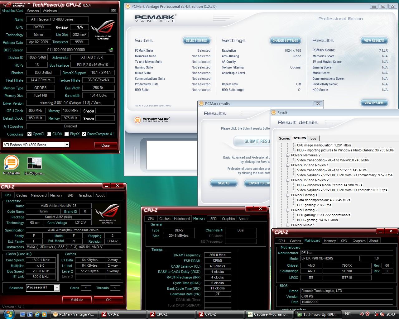Open Scores tab in Result details
Viewport: 399px width, 319px height.
(x=284, y=138)
